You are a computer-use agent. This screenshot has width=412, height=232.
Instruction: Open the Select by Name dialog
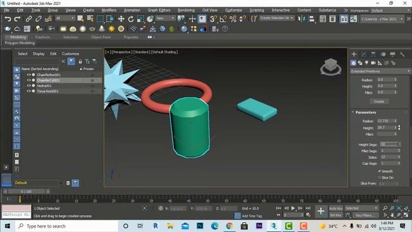click(x=90, y=19)
